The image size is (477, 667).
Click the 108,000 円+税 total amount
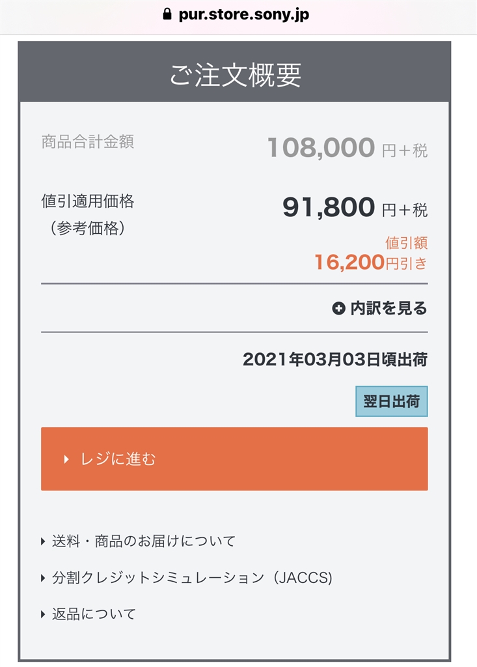point(347,149)
